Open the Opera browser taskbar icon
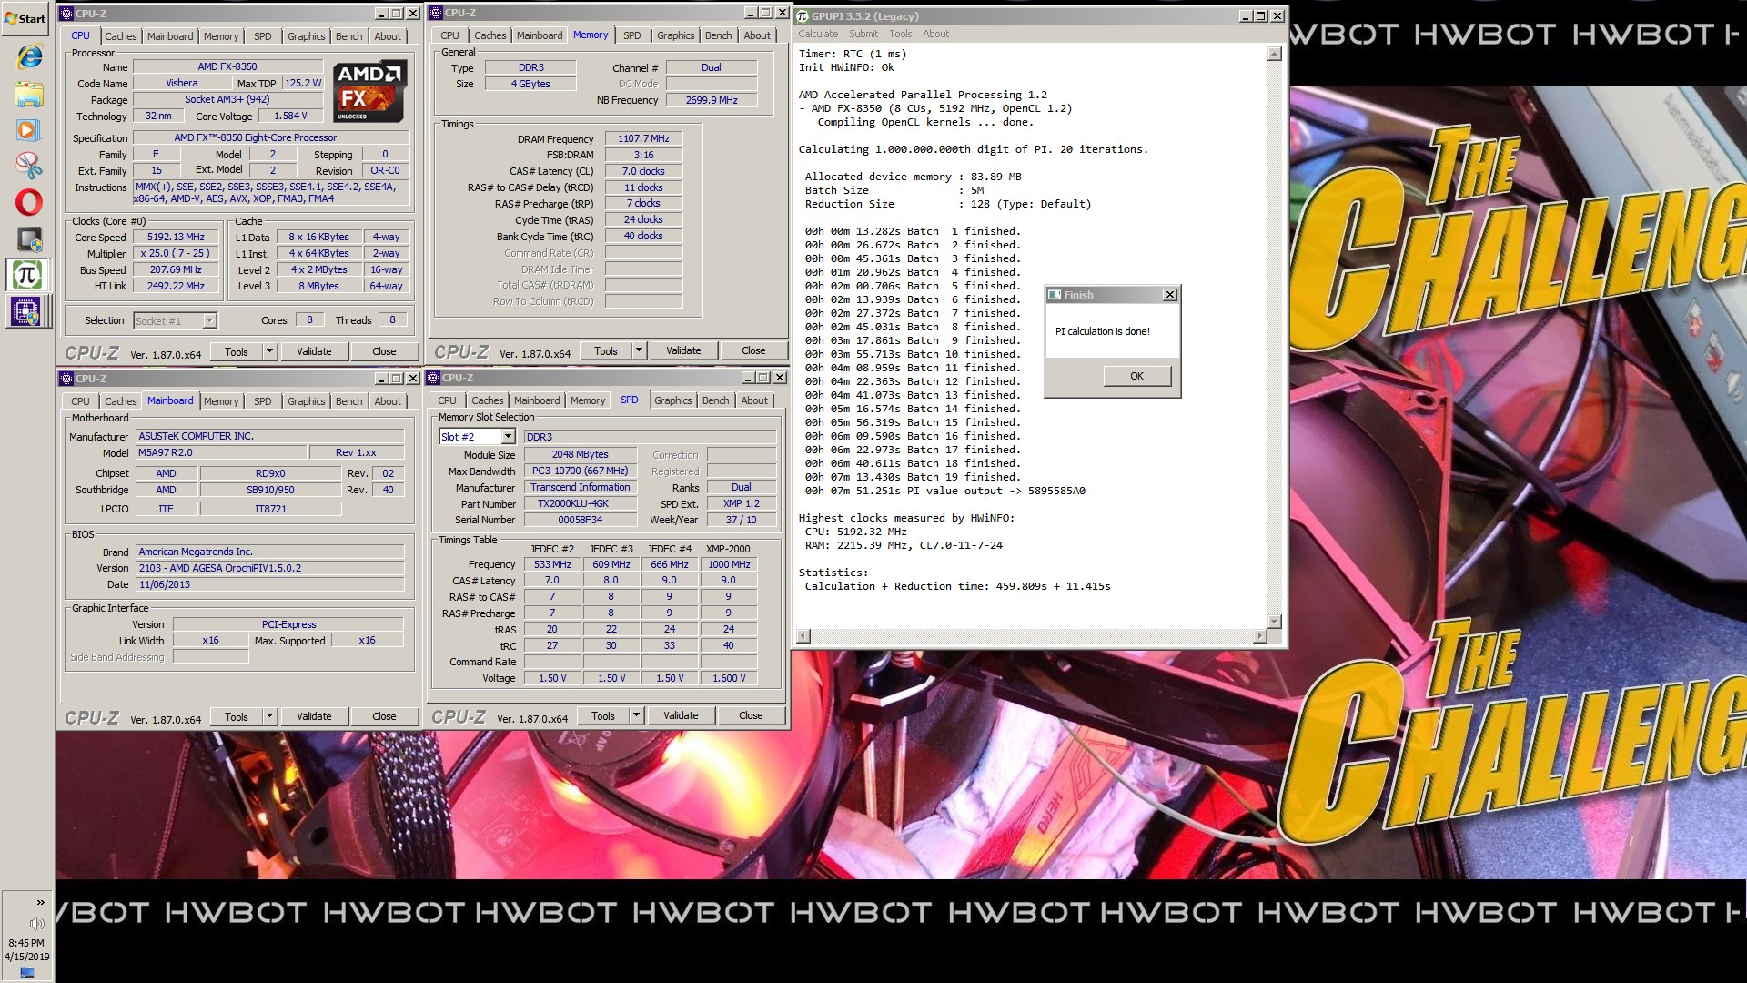This screenshot has height=983, width=1747. pyautogui.click(x=28, y=202)
